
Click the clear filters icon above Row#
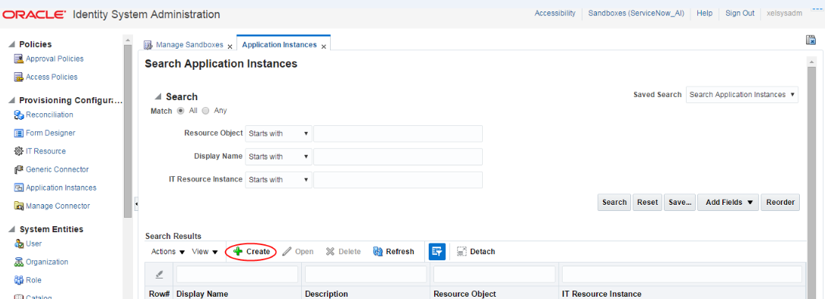(159, 274)
